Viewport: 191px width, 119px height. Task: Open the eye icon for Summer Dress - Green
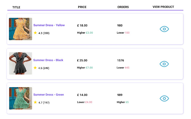[164, 98]
